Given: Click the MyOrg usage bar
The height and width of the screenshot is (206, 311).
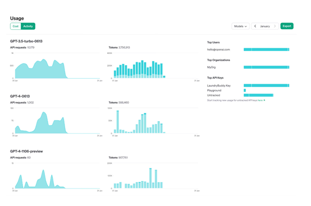Looking at the screenshot, I should coord(267,67).
